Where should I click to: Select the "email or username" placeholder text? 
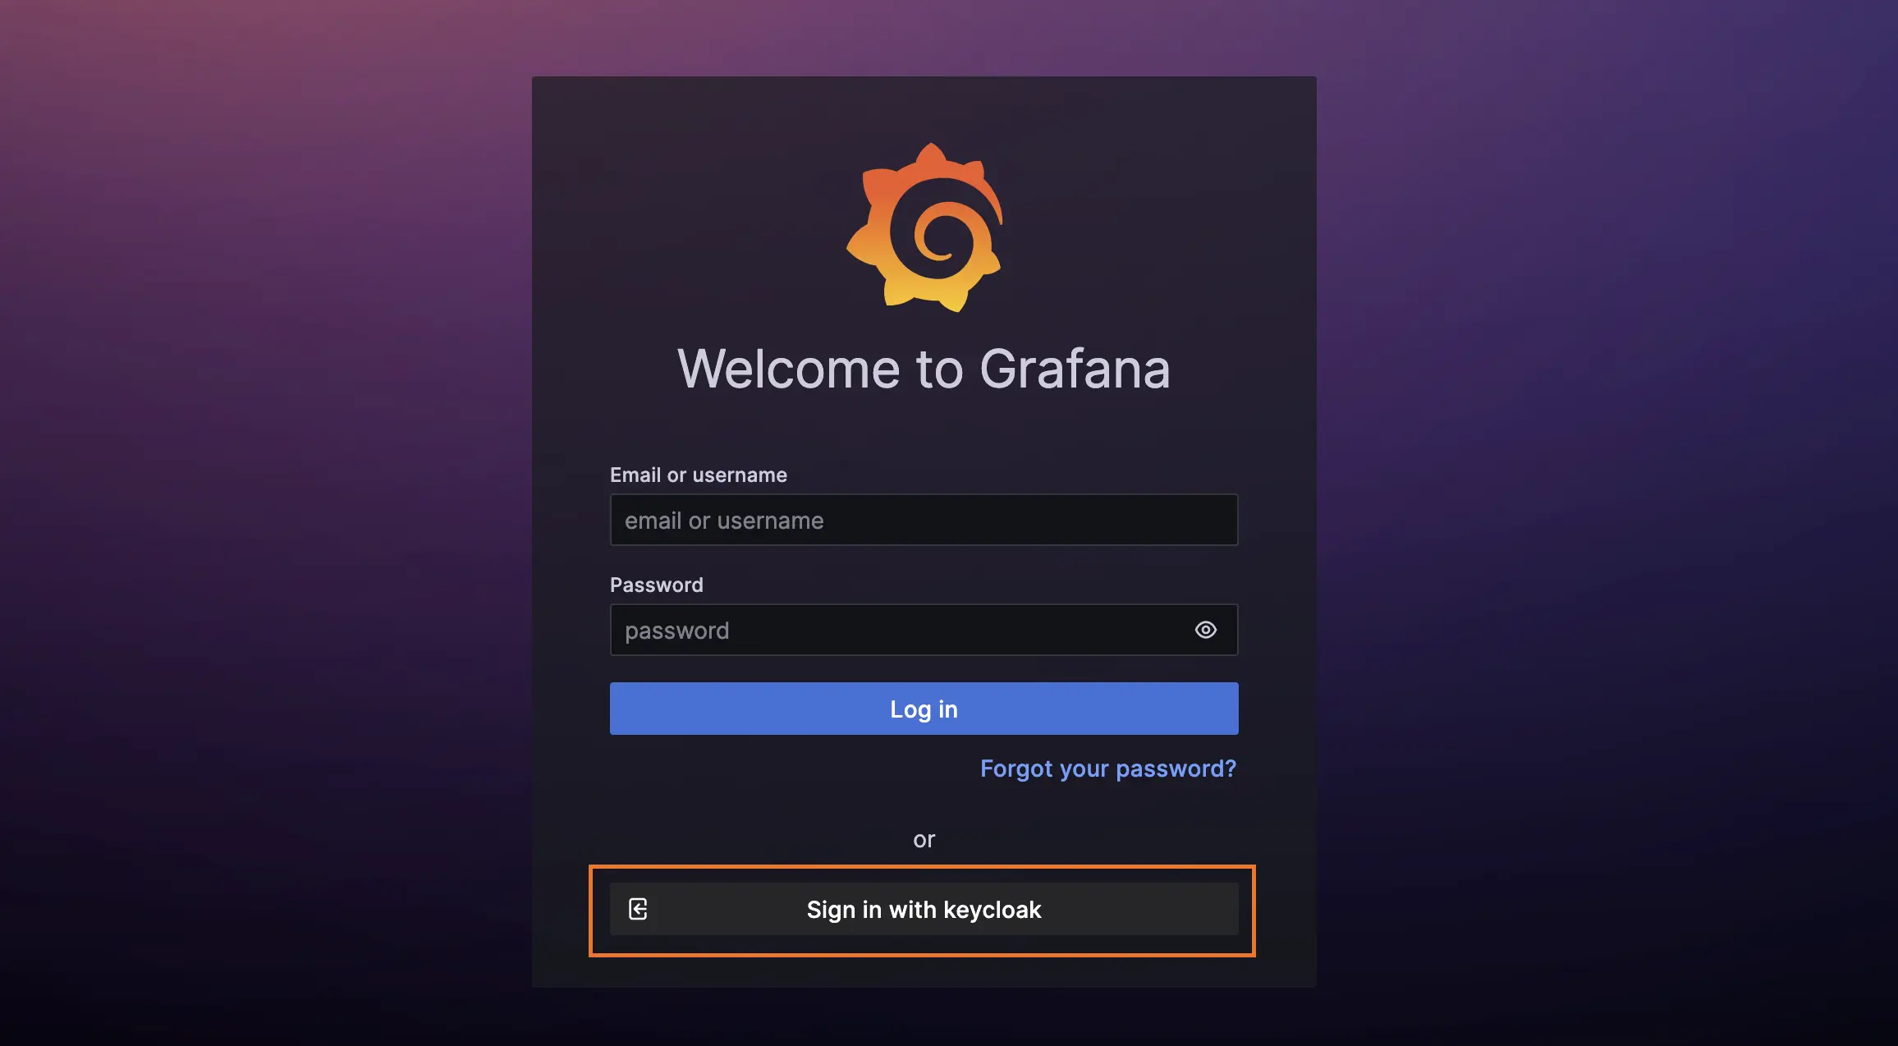[724, 521]
